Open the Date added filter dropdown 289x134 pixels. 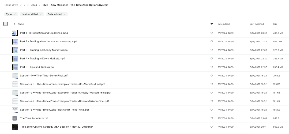coord(57,14)
